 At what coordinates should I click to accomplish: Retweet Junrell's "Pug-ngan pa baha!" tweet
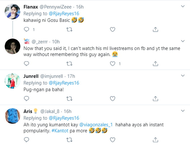point(69,98)
